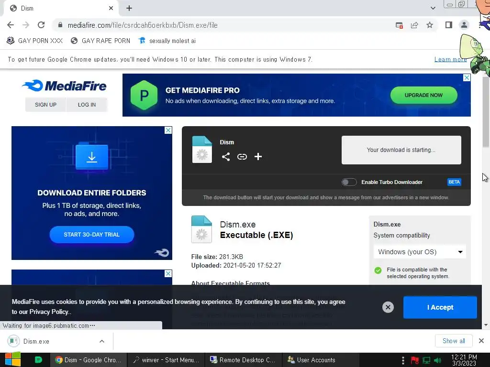Image resolution: width=490 pixels, height=367 pixels.
Task: Click the green taskbar app icon
Action: point(38,360)
